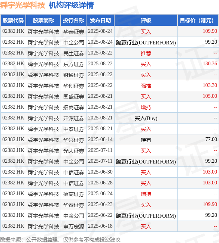The image size is (219, 243).
Task: Click the 2025-08-14 date cell
Action: (x=100, y=140)
